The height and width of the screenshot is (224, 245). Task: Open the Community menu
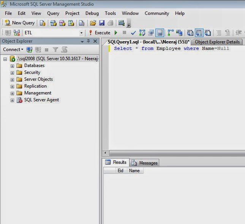[157, 13]
